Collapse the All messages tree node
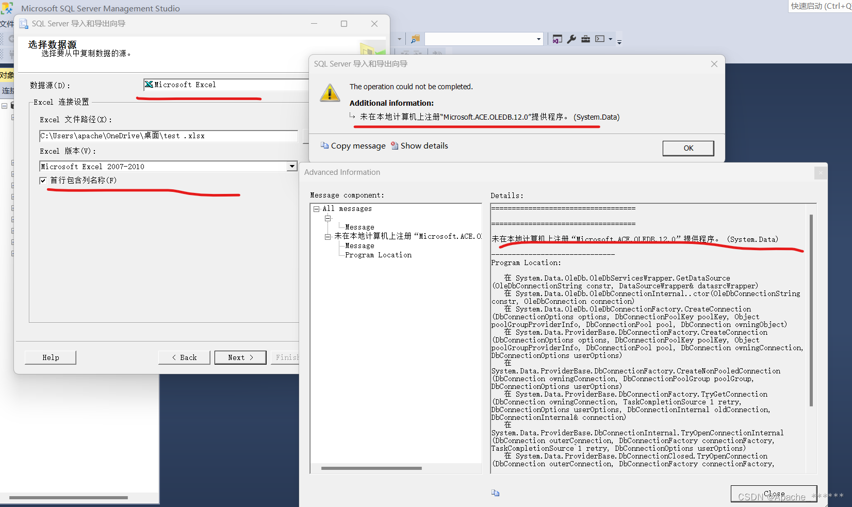The image size is (852, 507). tap(317, 209)
